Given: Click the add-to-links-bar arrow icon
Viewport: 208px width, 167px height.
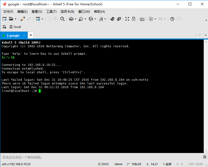Looking at the screenshot, I should pos(5,27).
